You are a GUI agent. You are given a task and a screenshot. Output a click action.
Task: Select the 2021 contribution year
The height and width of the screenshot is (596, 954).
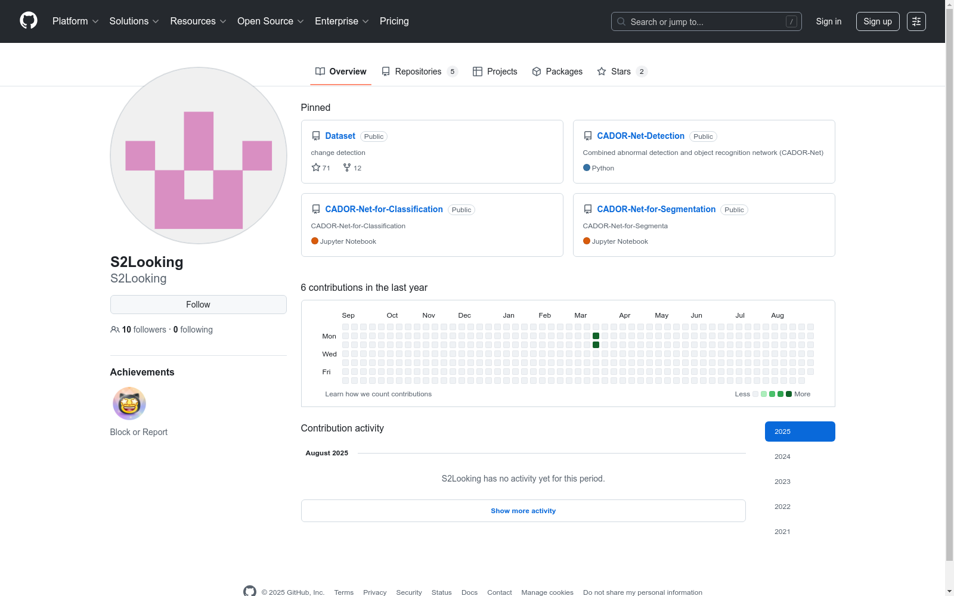[800, 532]
